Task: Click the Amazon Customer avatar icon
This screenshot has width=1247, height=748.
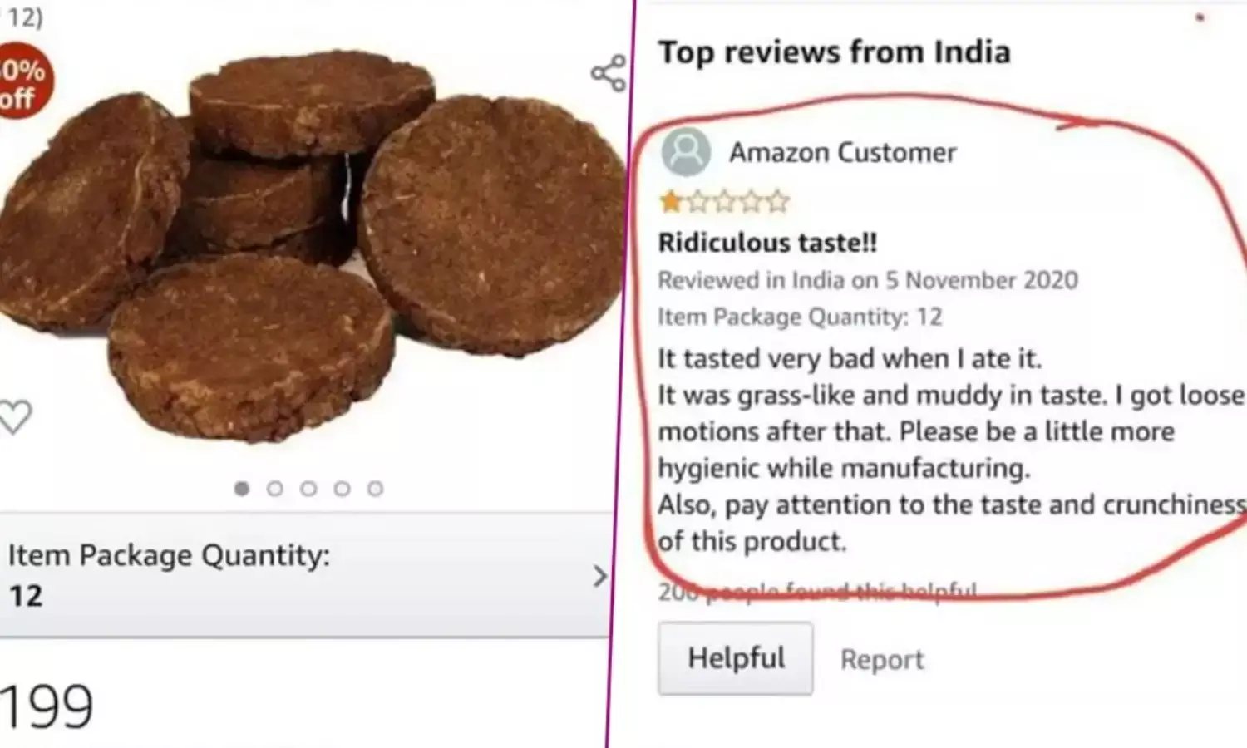Action: click(686, 151)
